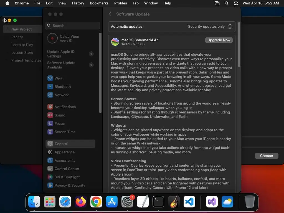Screen dimensions: 284x213
Task: Open Update Apple ID Settings row
Action: (x=70, y=54)
